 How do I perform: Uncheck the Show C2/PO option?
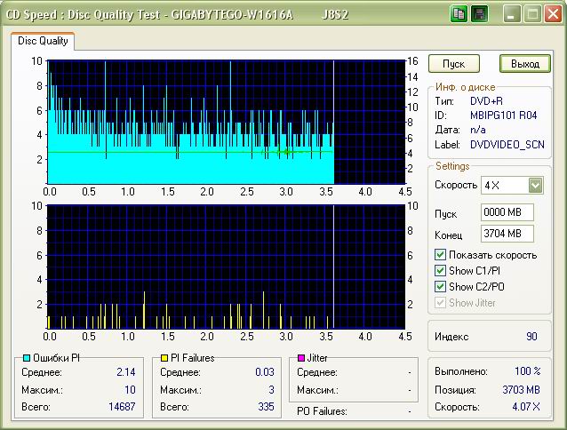click(441, 287)
